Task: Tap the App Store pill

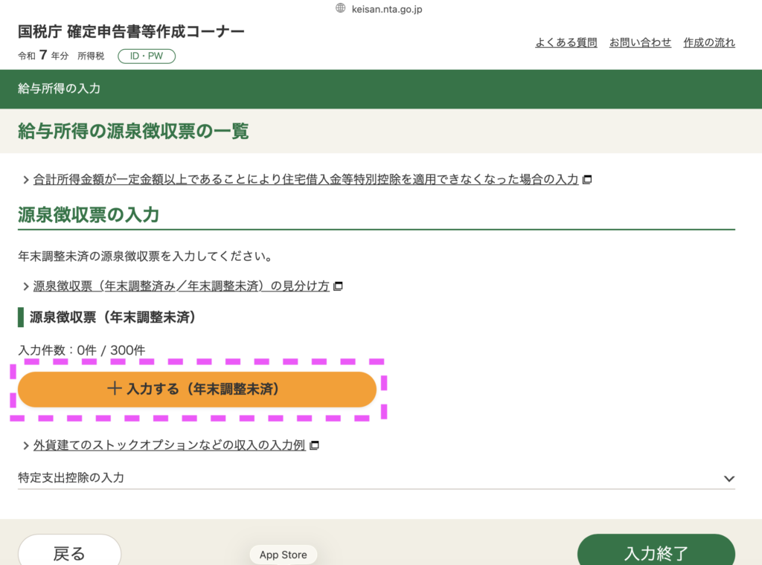Action: coord(283,555)
